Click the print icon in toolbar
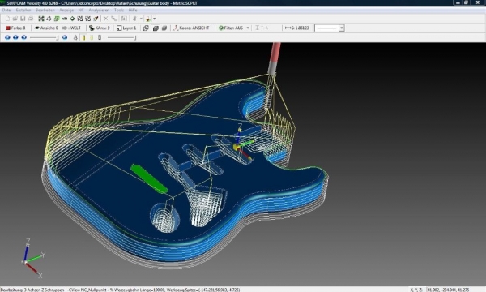This screenshot has height=292, width=486. (31, 19)
